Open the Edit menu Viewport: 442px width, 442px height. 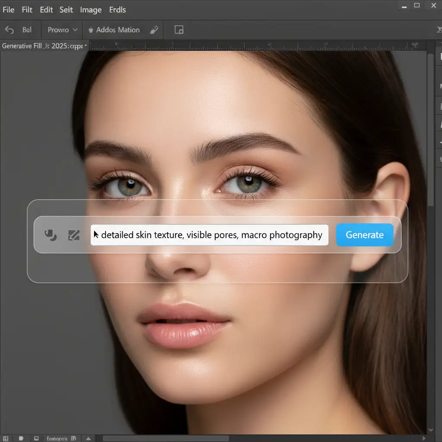46,9
